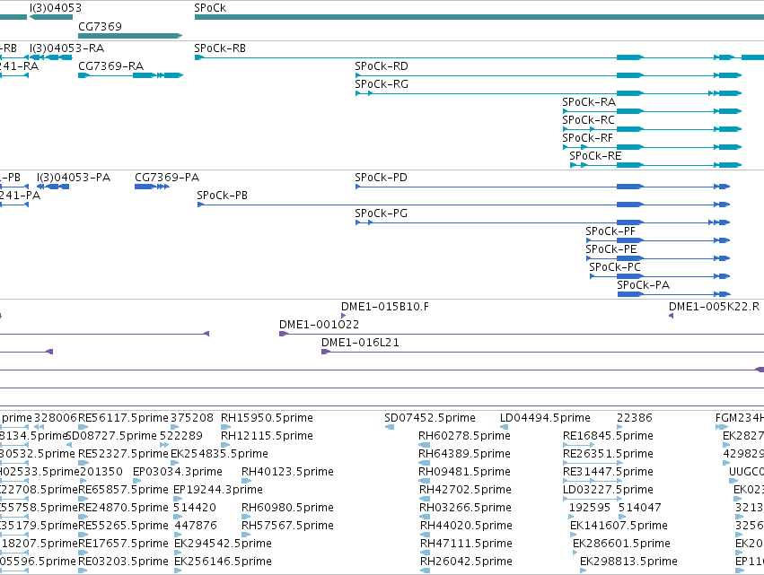Click the SPoCk-RG transcript label

pyautogui.click(x=382, y=84)
